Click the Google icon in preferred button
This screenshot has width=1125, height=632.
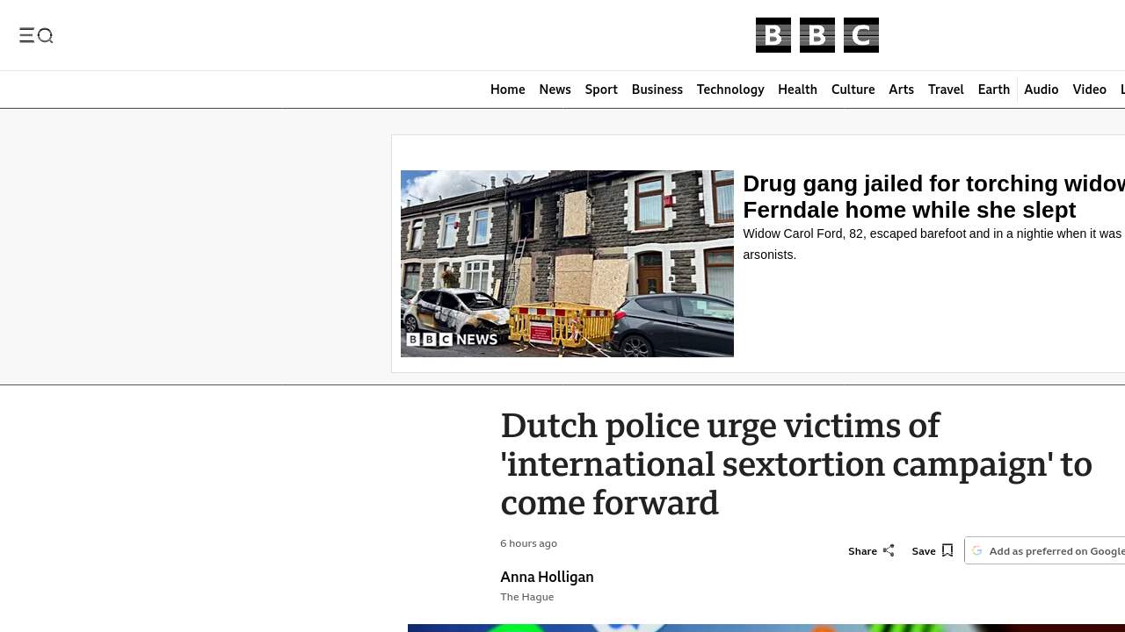976,551
